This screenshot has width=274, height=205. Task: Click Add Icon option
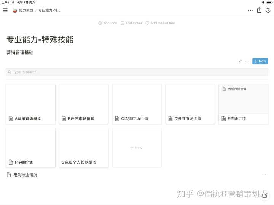108,23
